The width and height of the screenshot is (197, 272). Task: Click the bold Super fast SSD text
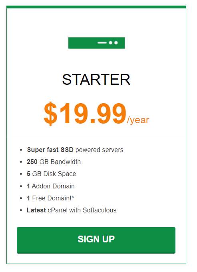[50, 150]
